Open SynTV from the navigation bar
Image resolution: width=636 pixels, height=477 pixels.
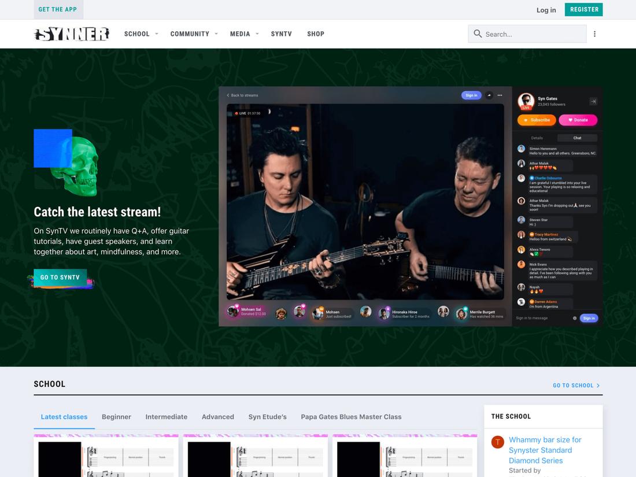pos(281,34)
